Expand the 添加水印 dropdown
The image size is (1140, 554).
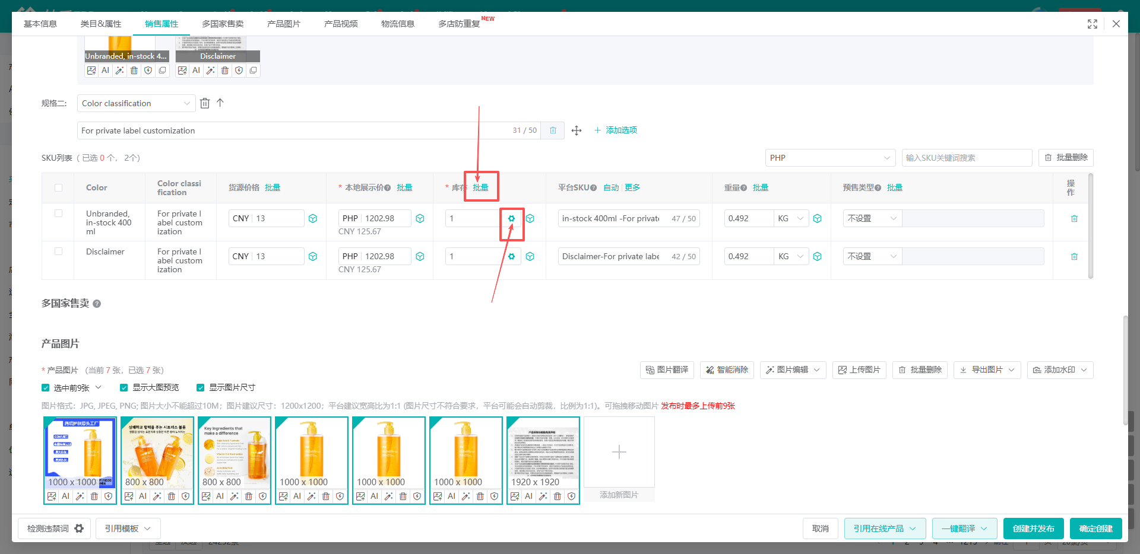click(1060, 370)
